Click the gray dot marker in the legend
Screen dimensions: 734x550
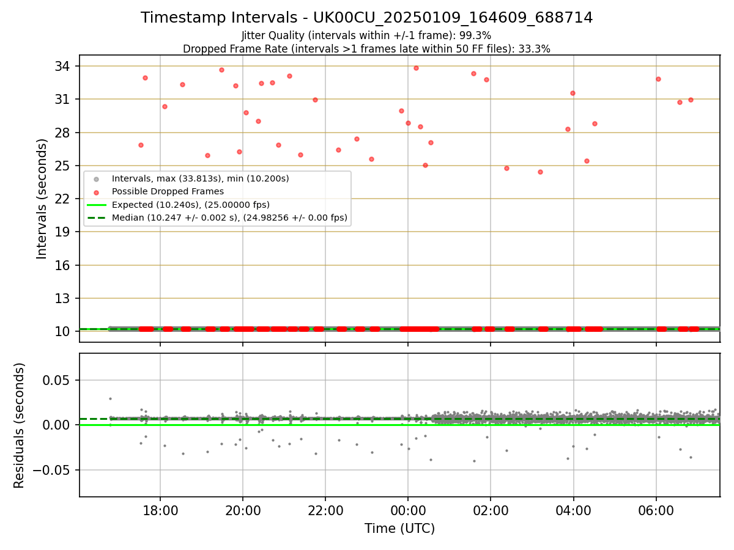[x=95, y=179]
